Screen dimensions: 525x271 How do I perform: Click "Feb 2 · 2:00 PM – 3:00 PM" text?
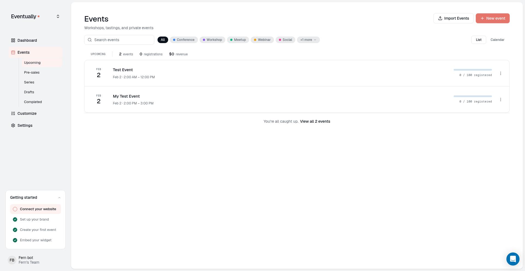click(133, 103)
